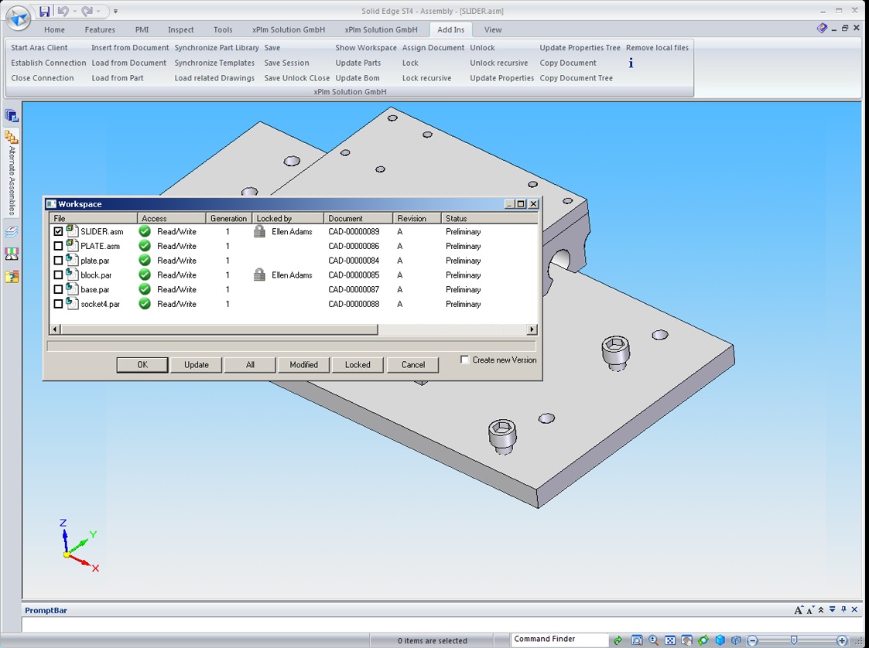
Task: Click the Update button in Workspace dialog
Action: [x=197, y=364]
